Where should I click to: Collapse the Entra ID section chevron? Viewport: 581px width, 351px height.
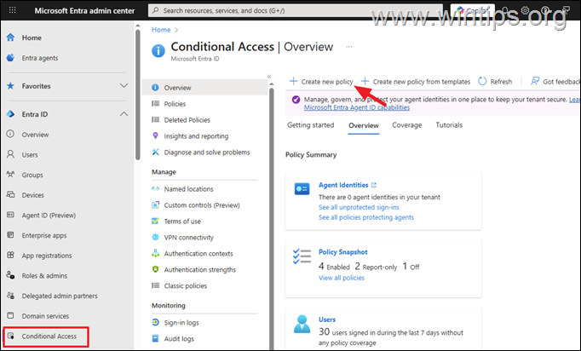tap(124, 114)
